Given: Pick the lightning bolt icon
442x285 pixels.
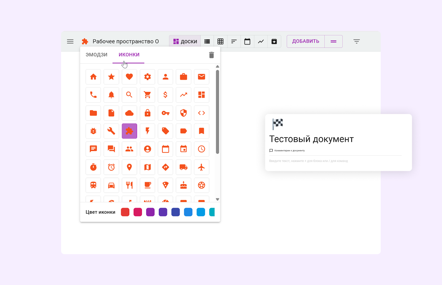Looking at the screenshot, I should pyautogui.click(x=147, y=131).
